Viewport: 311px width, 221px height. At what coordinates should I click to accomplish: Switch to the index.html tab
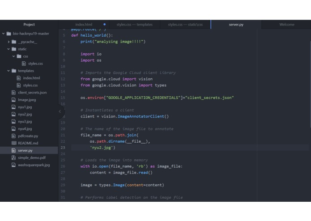pyautogui.click(x=84, y=25)
